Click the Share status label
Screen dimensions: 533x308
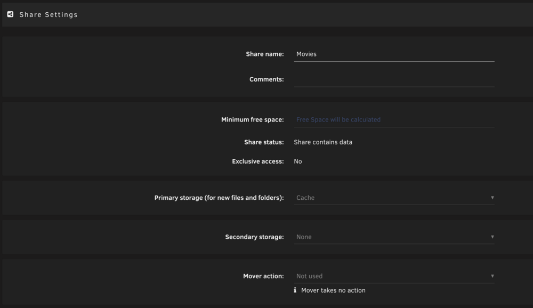click(264, 142)
